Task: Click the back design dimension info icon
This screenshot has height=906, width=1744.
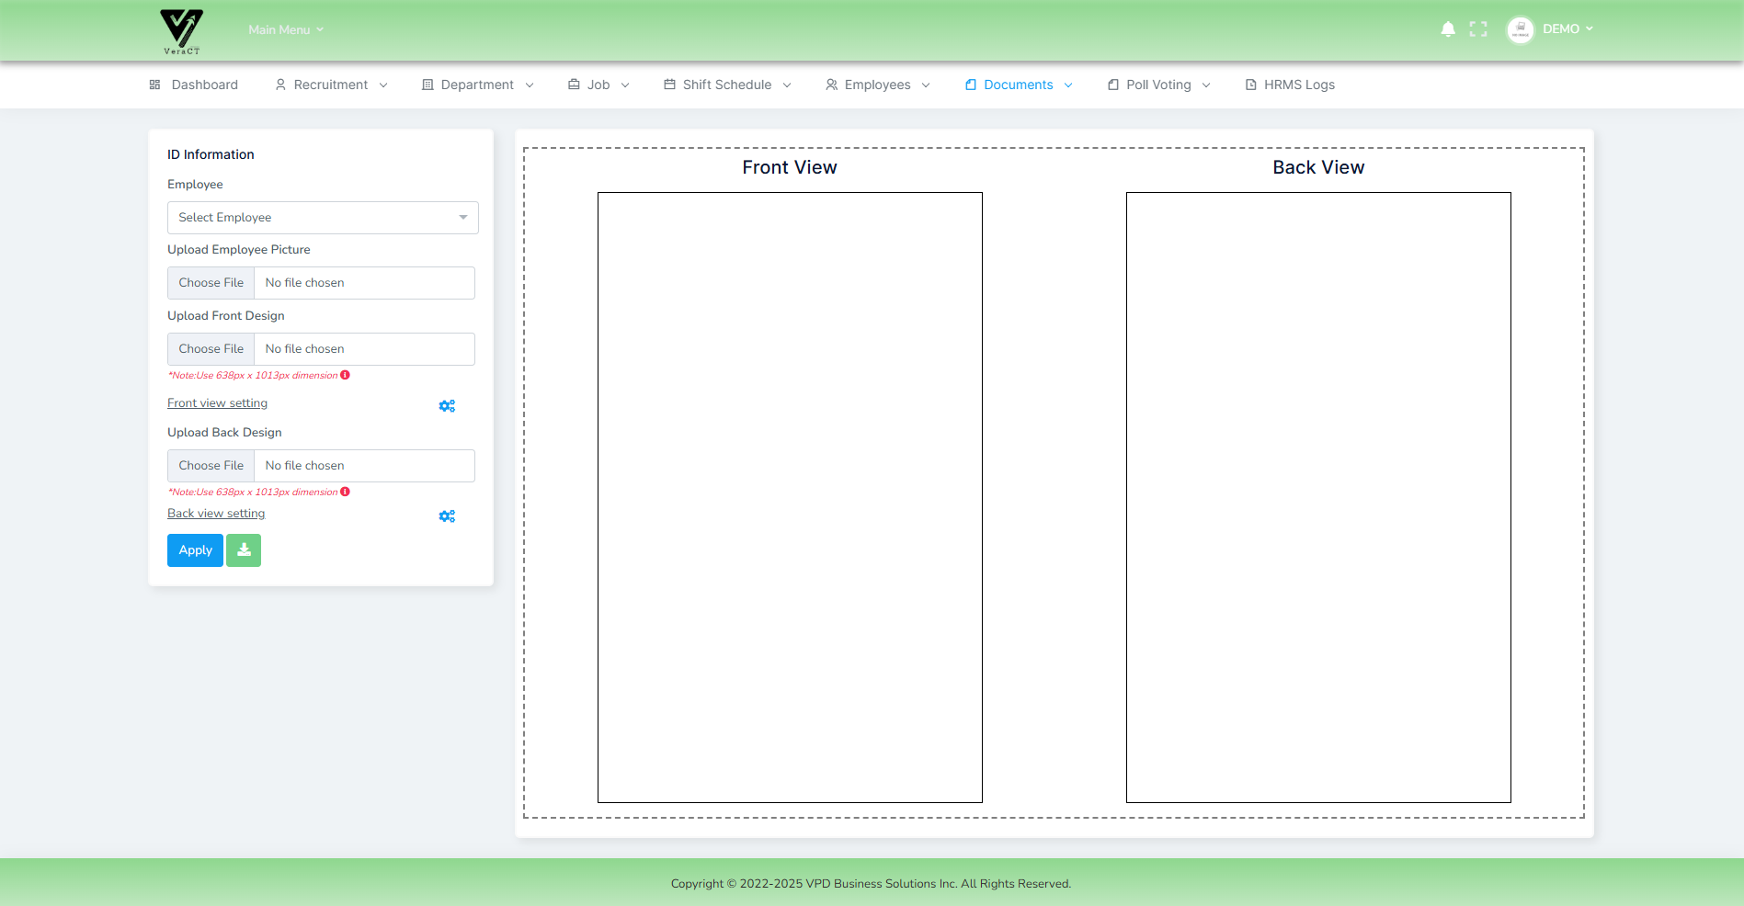Action: tap(346, 492)
